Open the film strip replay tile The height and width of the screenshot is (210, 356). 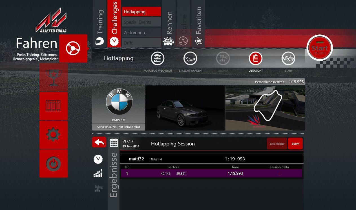coord(54,106)
